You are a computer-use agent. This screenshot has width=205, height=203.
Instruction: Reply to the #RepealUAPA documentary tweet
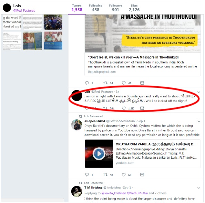pos(87,175)
